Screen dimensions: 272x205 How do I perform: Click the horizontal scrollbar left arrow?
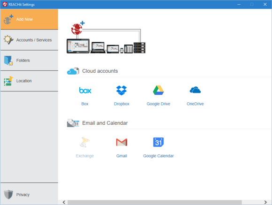(64, 202)
